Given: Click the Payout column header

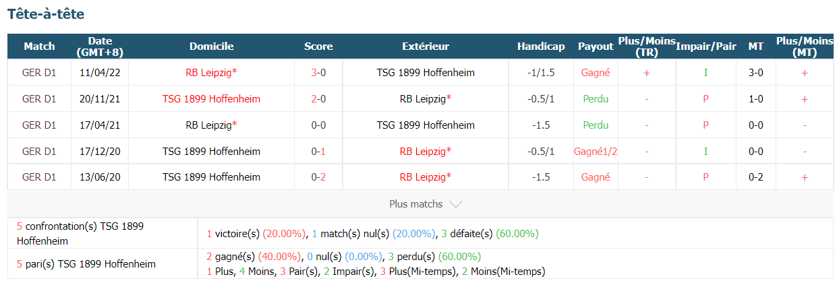Looking at the screenshot, I should tap(596, 46).
